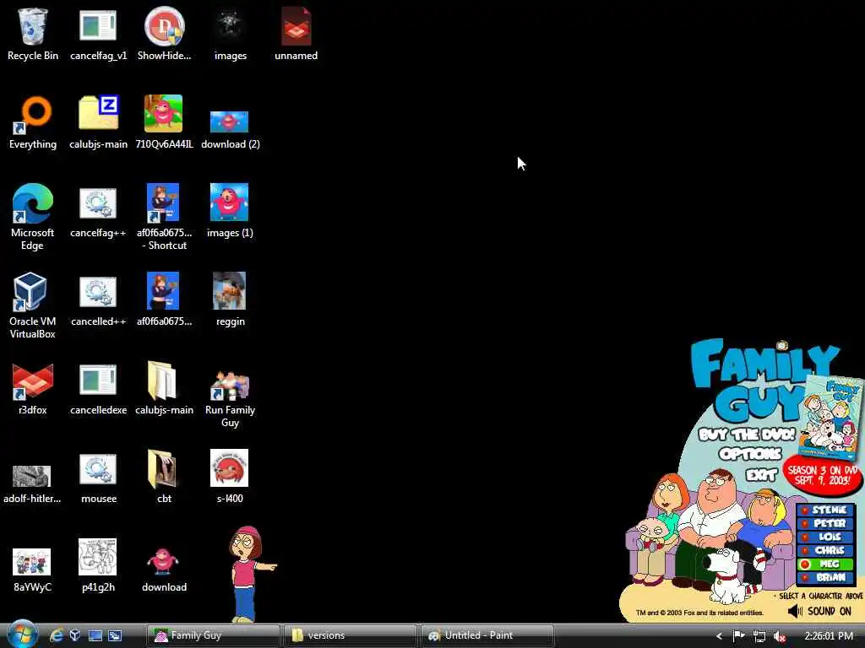Click Buy The DVD! in Family Guy panel
The width and height of the screenshot is (865, 648).
point(747,435)
